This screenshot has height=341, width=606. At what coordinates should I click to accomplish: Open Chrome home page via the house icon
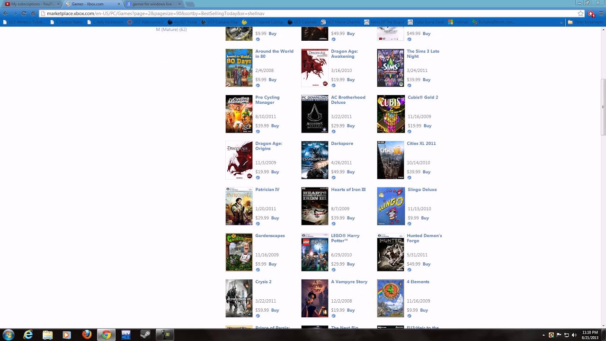point(33,13)
